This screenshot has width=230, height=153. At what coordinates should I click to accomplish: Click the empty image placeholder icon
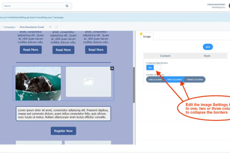89,82
